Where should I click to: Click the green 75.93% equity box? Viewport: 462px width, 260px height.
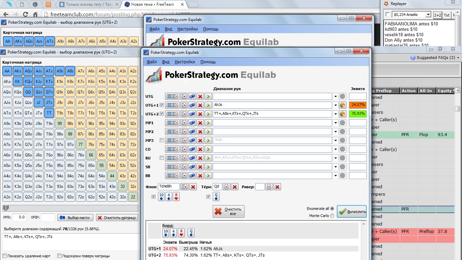(358, 114)
